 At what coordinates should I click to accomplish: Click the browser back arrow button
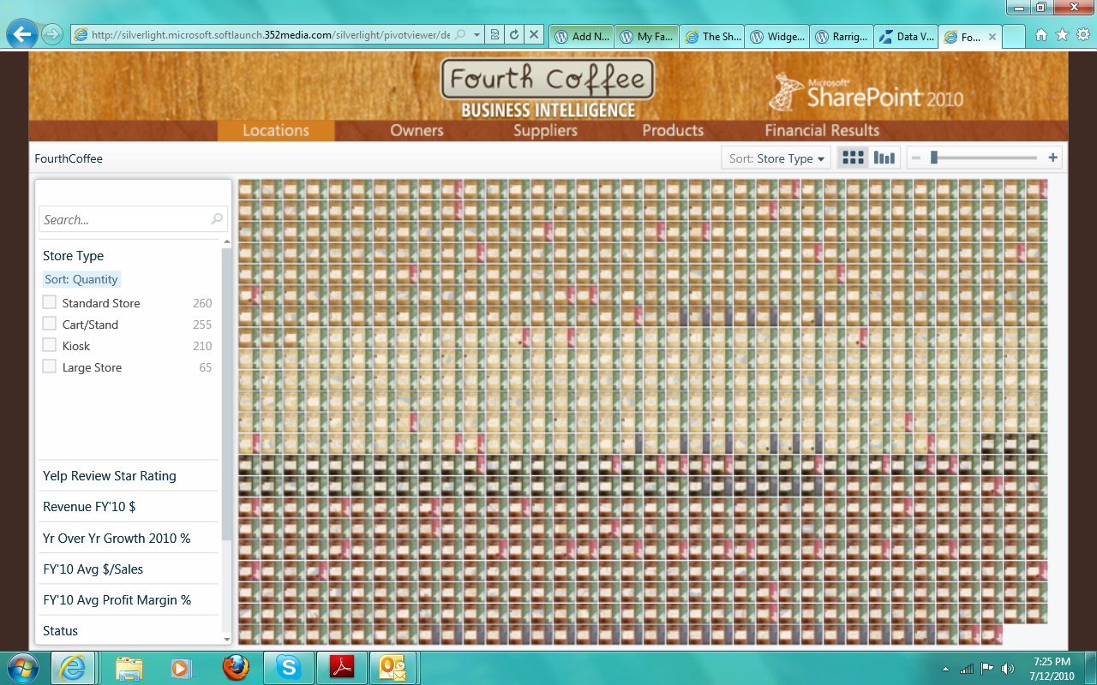coord(22,34)
